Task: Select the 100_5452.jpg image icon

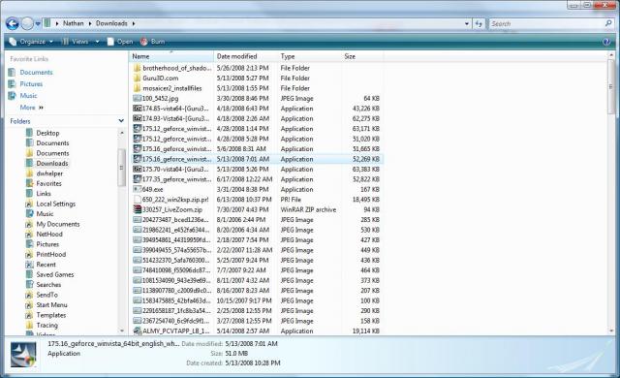Action: coord(138,98)
